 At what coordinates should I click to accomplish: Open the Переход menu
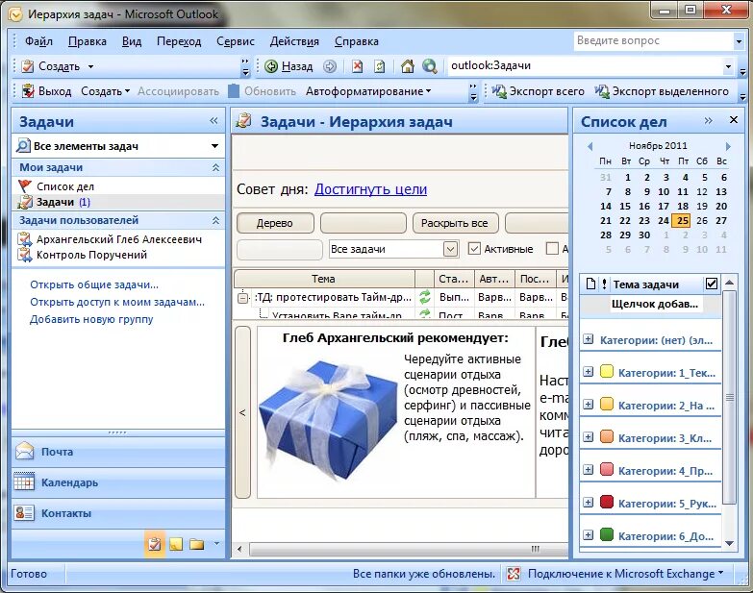[179, 41]
